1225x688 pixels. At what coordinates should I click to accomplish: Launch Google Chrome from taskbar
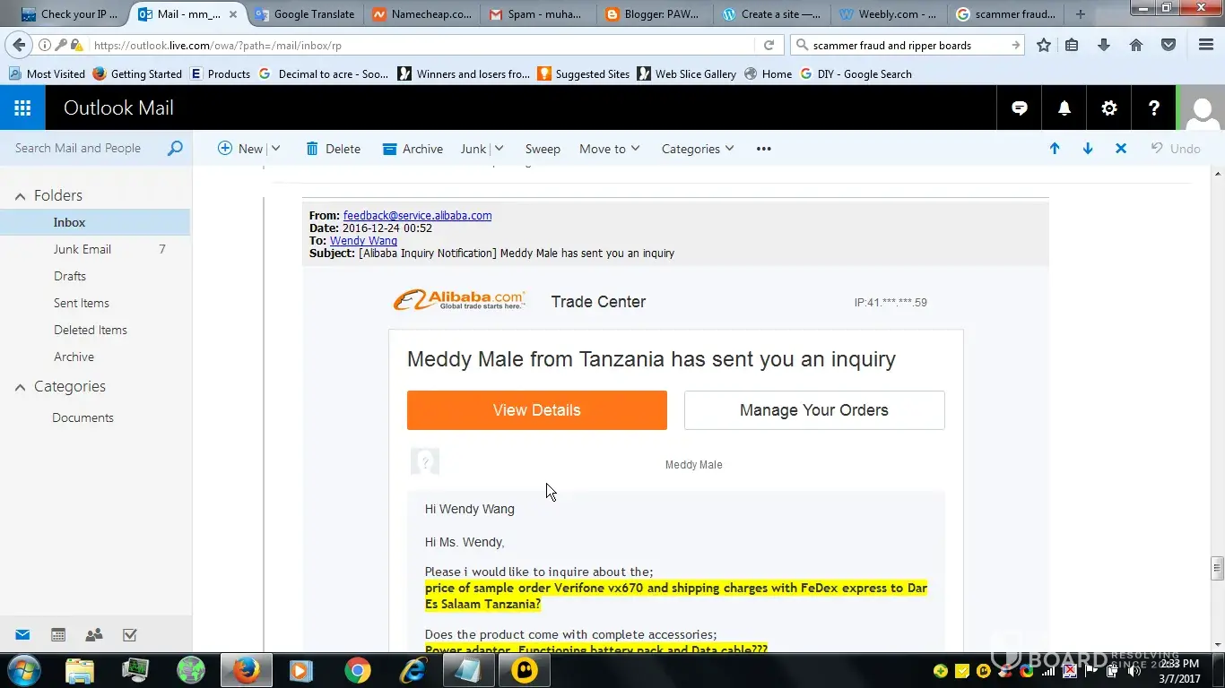tap(358, 670)
